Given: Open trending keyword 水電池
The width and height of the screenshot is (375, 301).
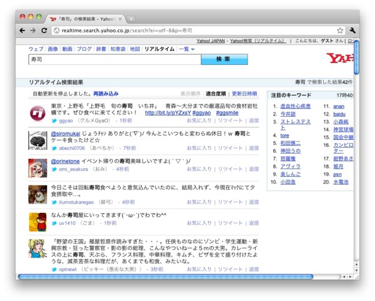Looking at the screenshot, I should [341, 182].
